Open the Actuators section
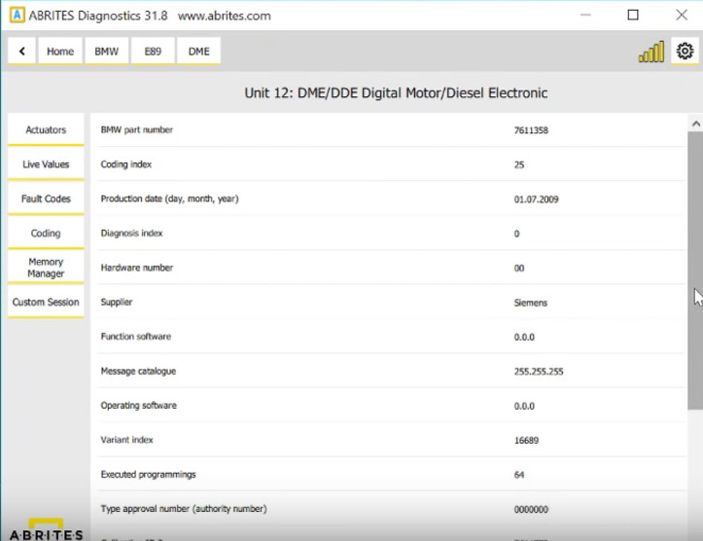 [46, 129]
